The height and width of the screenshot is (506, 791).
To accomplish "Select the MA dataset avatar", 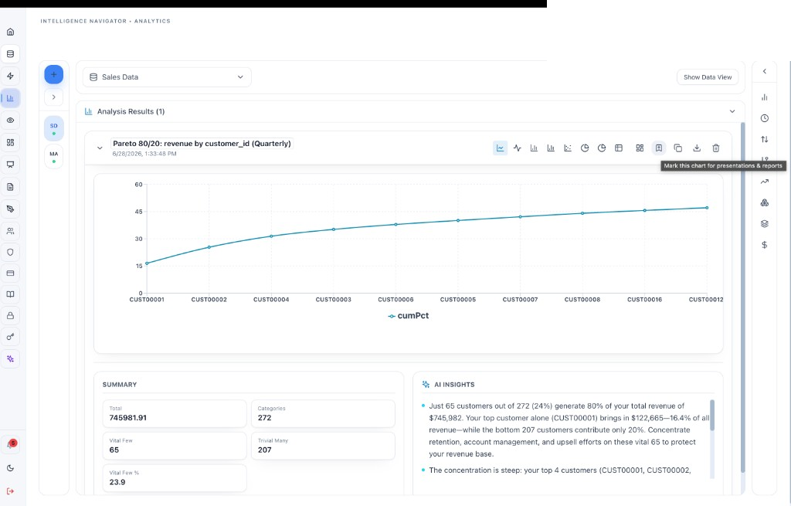I will [x=54, y=157].
